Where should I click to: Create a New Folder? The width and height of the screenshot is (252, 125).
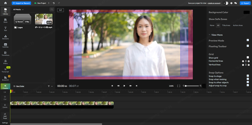19,86
